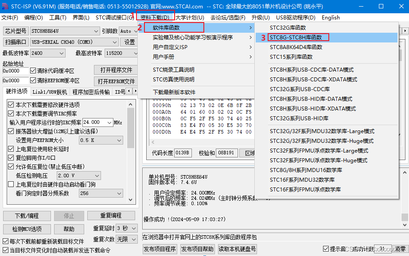Uncheck 本次下载需要调节IRC频率

pos(11,114)
